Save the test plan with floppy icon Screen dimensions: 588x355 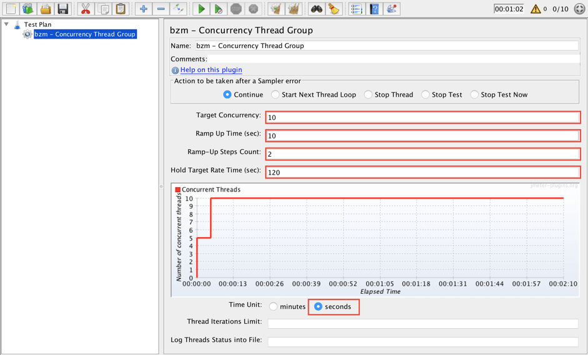coord(63,9)
